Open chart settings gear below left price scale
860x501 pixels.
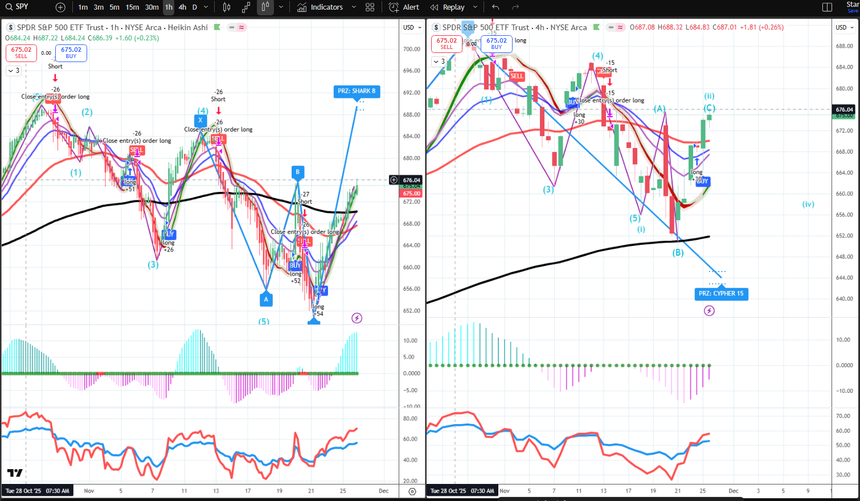pos(412,491)
